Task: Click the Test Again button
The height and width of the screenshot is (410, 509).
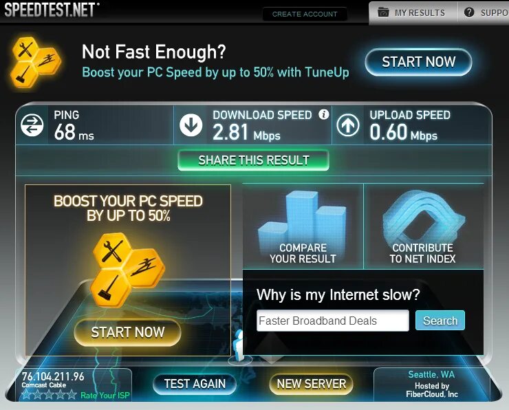Action: (195, 384)
